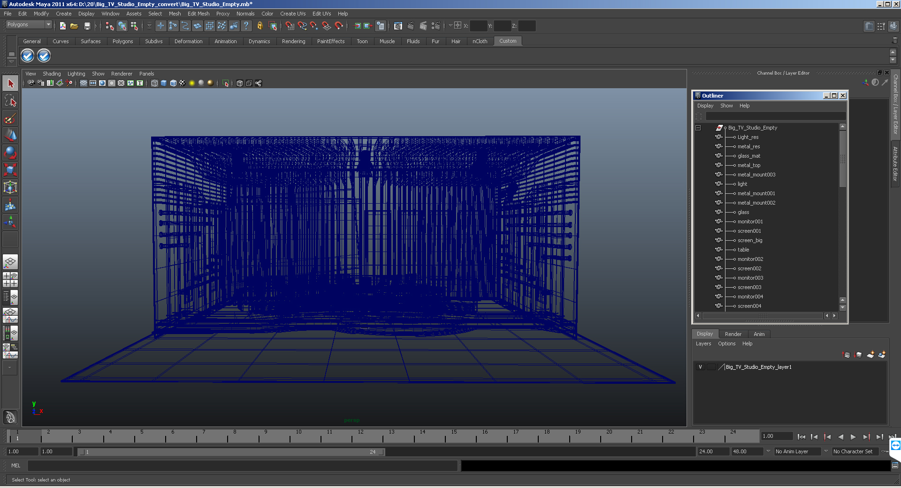Select screen_big in the Outliner

pos(749,240)
